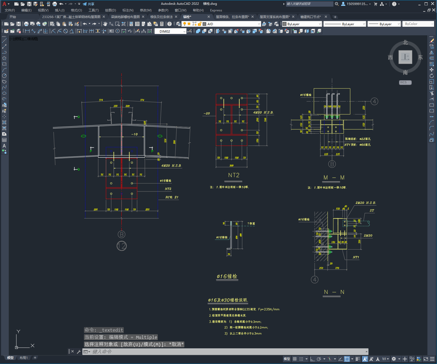Viewport: 437px width, 364px height.
Task: Click the Erase tool in the modify toolbar
Action: tap(432, 41)
